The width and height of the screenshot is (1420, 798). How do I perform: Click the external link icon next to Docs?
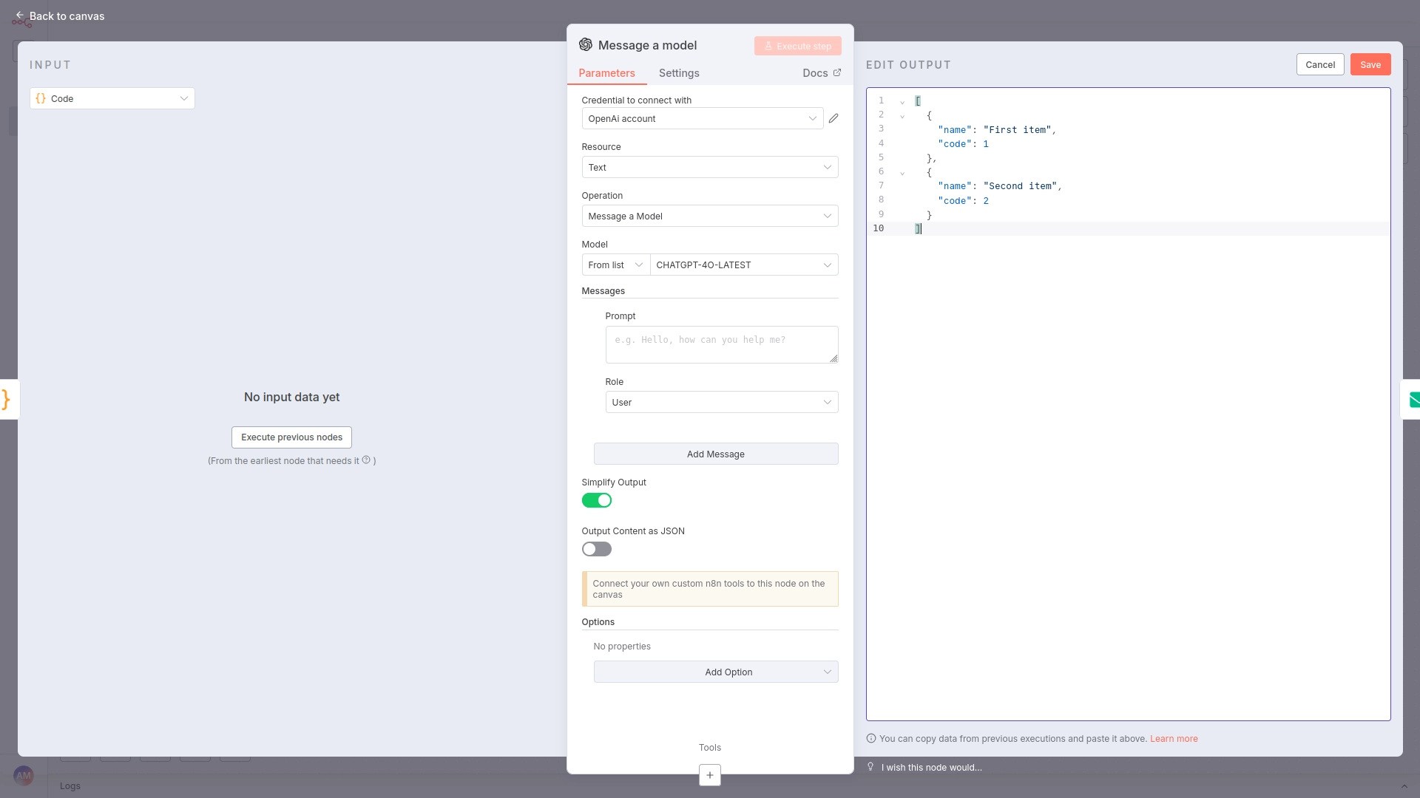tap(837, 72)
